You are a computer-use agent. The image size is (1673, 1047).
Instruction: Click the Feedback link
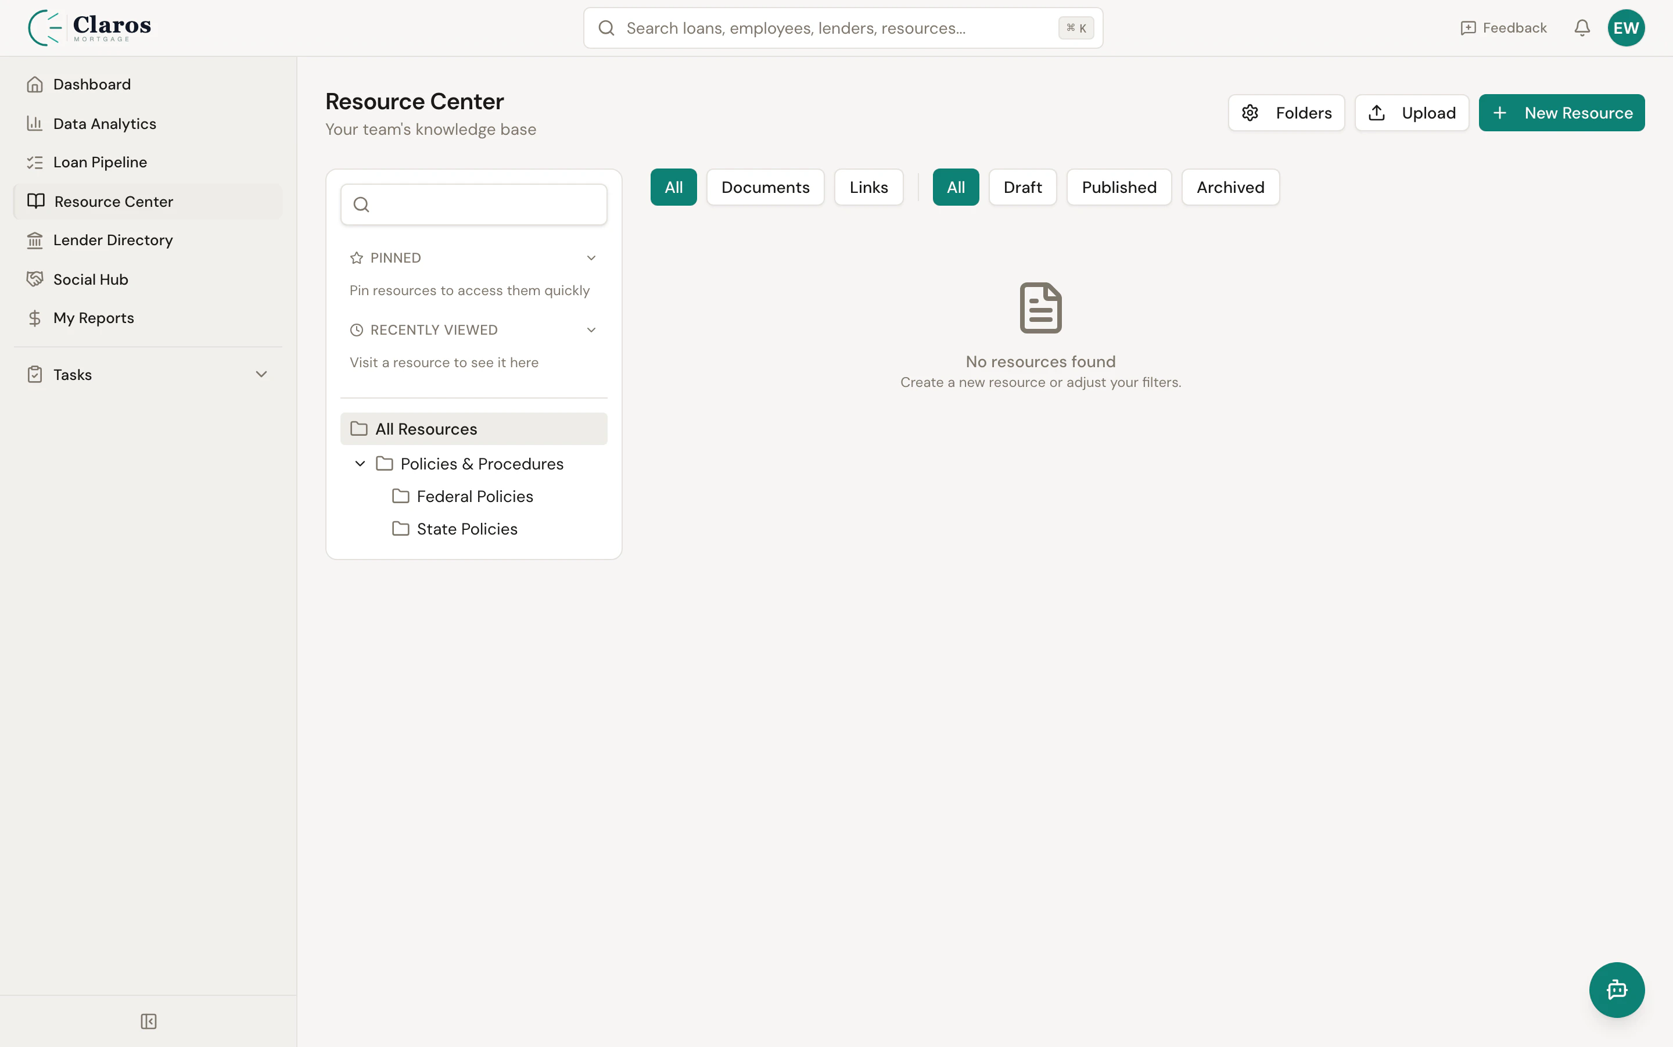coord(1503,28)
